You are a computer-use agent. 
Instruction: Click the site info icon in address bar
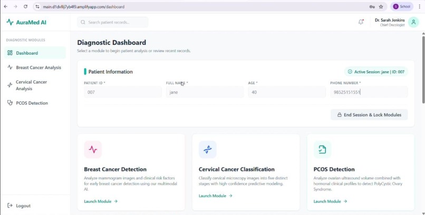37,6
